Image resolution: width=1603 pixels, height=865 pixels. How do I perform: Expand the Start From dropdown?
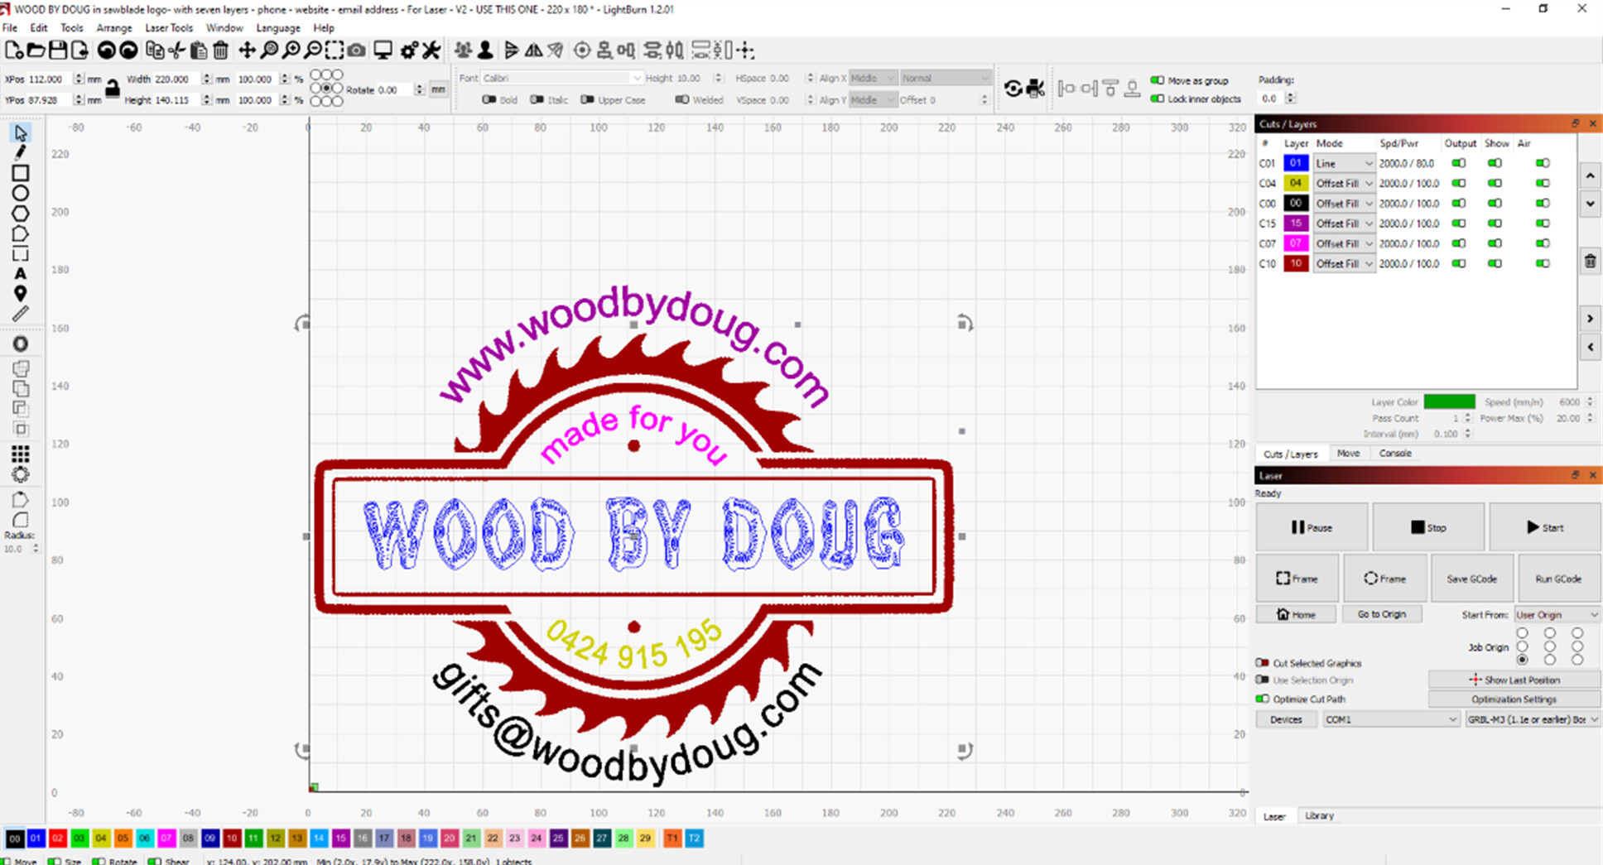[1556, 615]
